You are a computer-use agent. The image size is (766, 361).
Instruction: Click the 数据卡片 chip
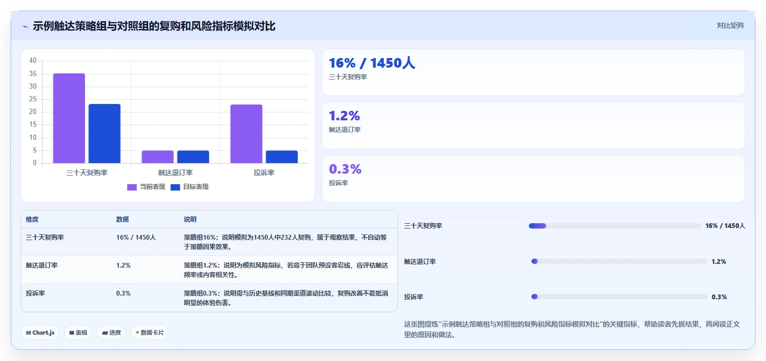pyautogui.click(x=150, y=332)
